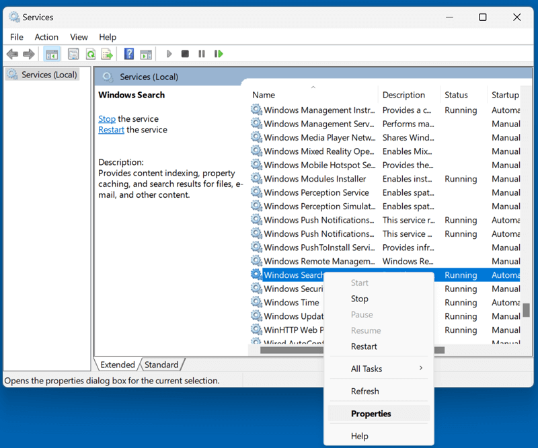
Task: Click the Stop the service link
Action: (106, 118)
